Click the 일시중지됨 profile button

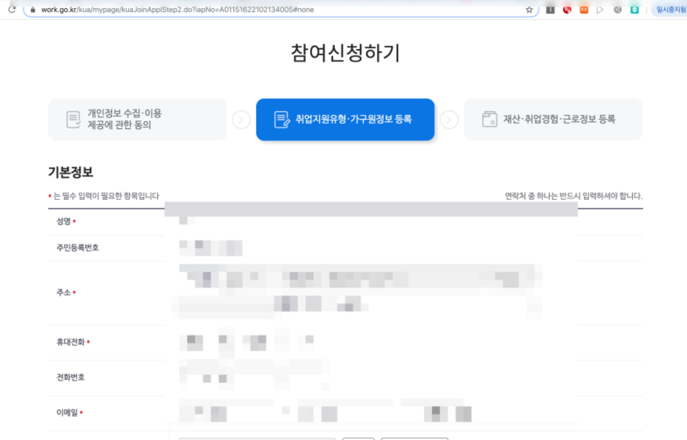tap(669, 9)
